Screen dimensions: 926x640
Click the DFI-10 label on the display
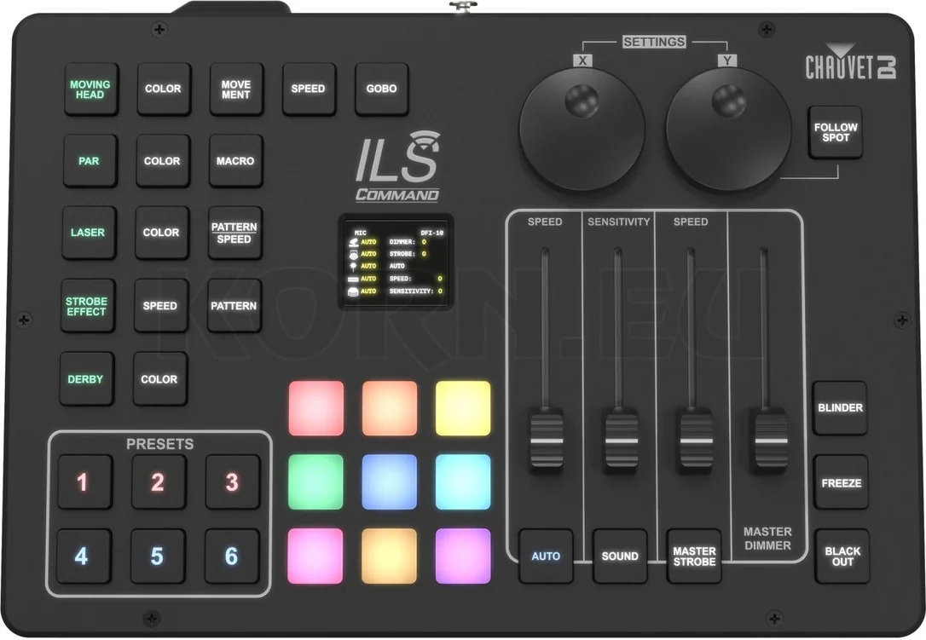pyautogui.click(x=431, y=233)
